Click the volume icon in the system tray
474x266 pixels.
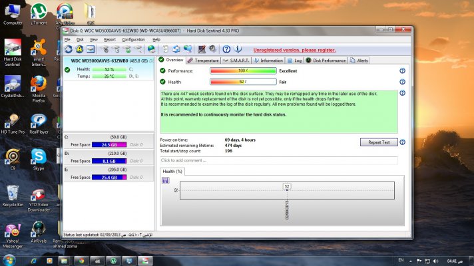pyautogui.click(x=435, y=261)
